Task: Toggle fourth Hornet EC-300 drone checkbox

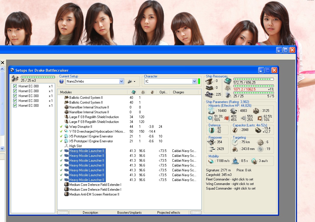Action: 15,100
